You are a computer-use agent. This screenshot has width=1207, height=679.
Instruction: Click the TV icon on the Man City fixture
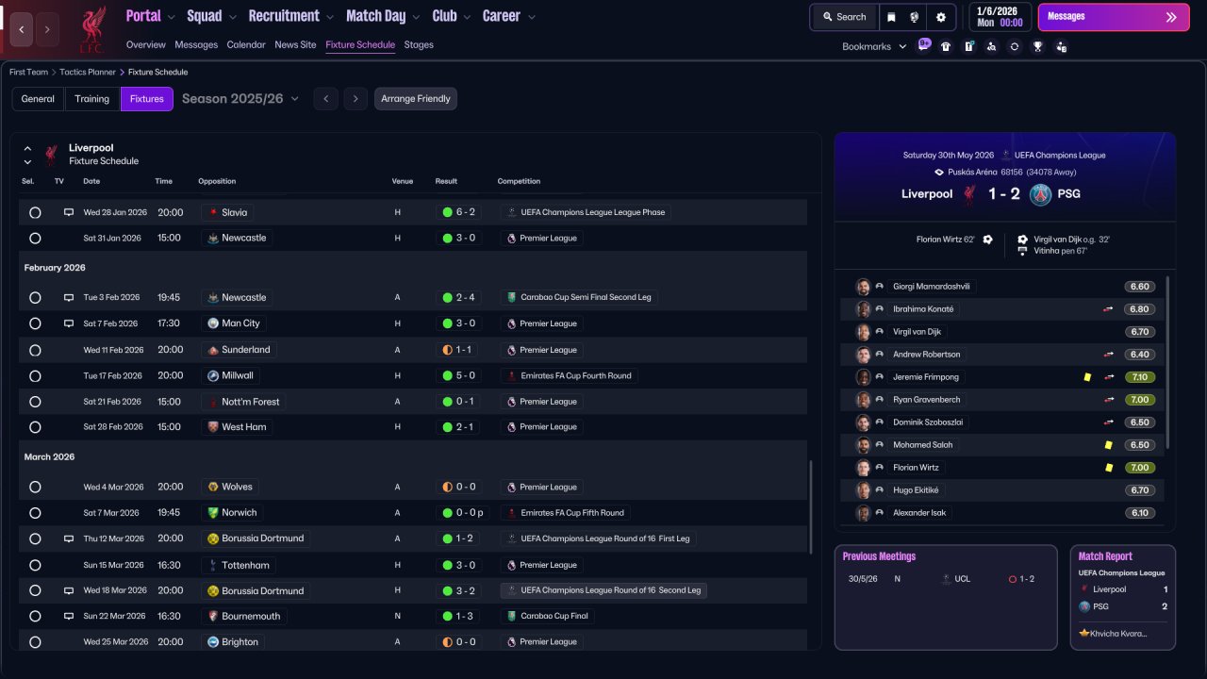pos(69,323)
